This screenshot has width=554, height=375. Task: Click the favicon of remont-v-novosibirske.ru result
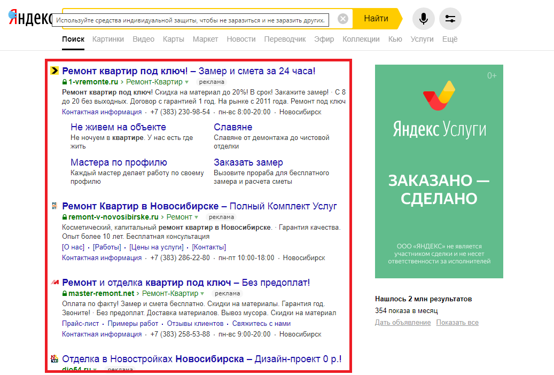click(x=54, y=206)
